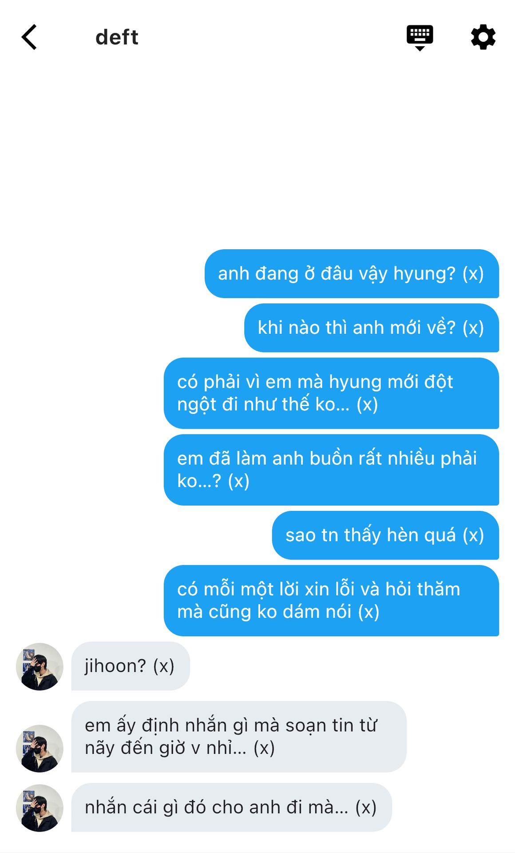Tap message 'sao tn thấy hèn quá'

(x=385, y=535)
